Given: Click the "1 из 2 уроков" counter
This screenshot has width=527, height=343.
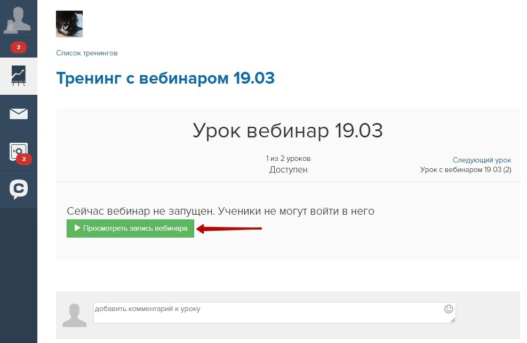Looking at the screenshot, I should point(288,159).
